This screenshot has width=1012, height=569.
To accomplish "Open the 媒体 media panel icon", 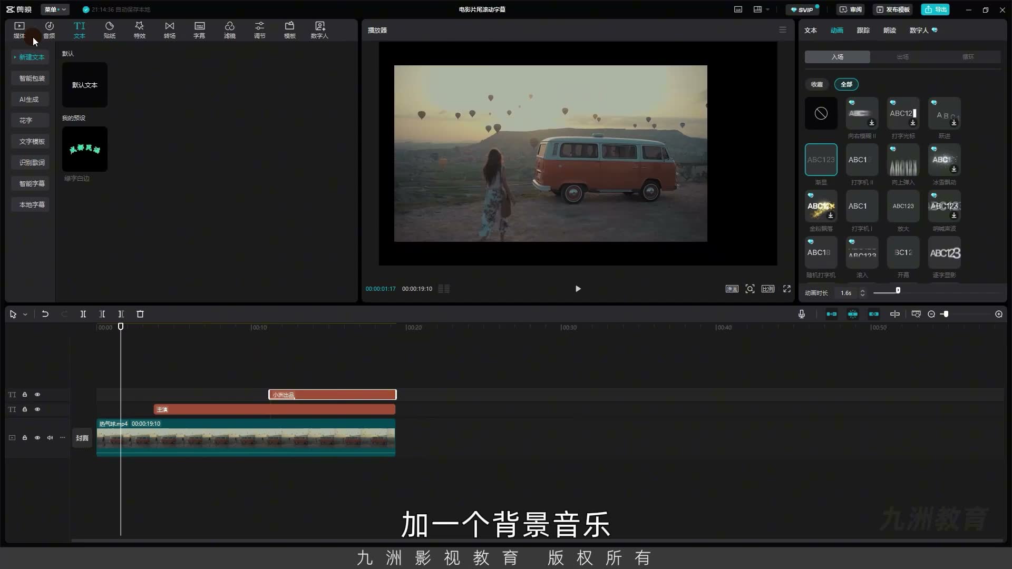I will point(20,30).
